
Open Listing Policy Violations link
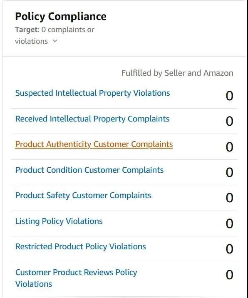59,221
